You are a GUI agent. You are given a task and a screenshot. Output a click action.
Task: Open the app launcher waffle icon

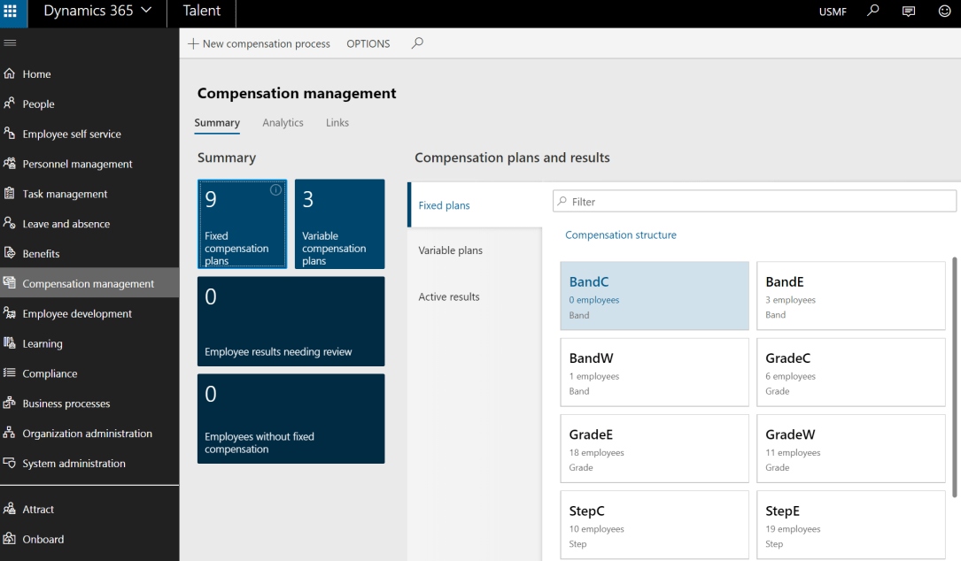click(x=10, y=12)
